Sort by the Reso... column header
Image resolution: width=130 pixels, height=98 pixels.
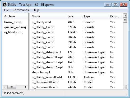pyautogui.click(x=115, y=16)
